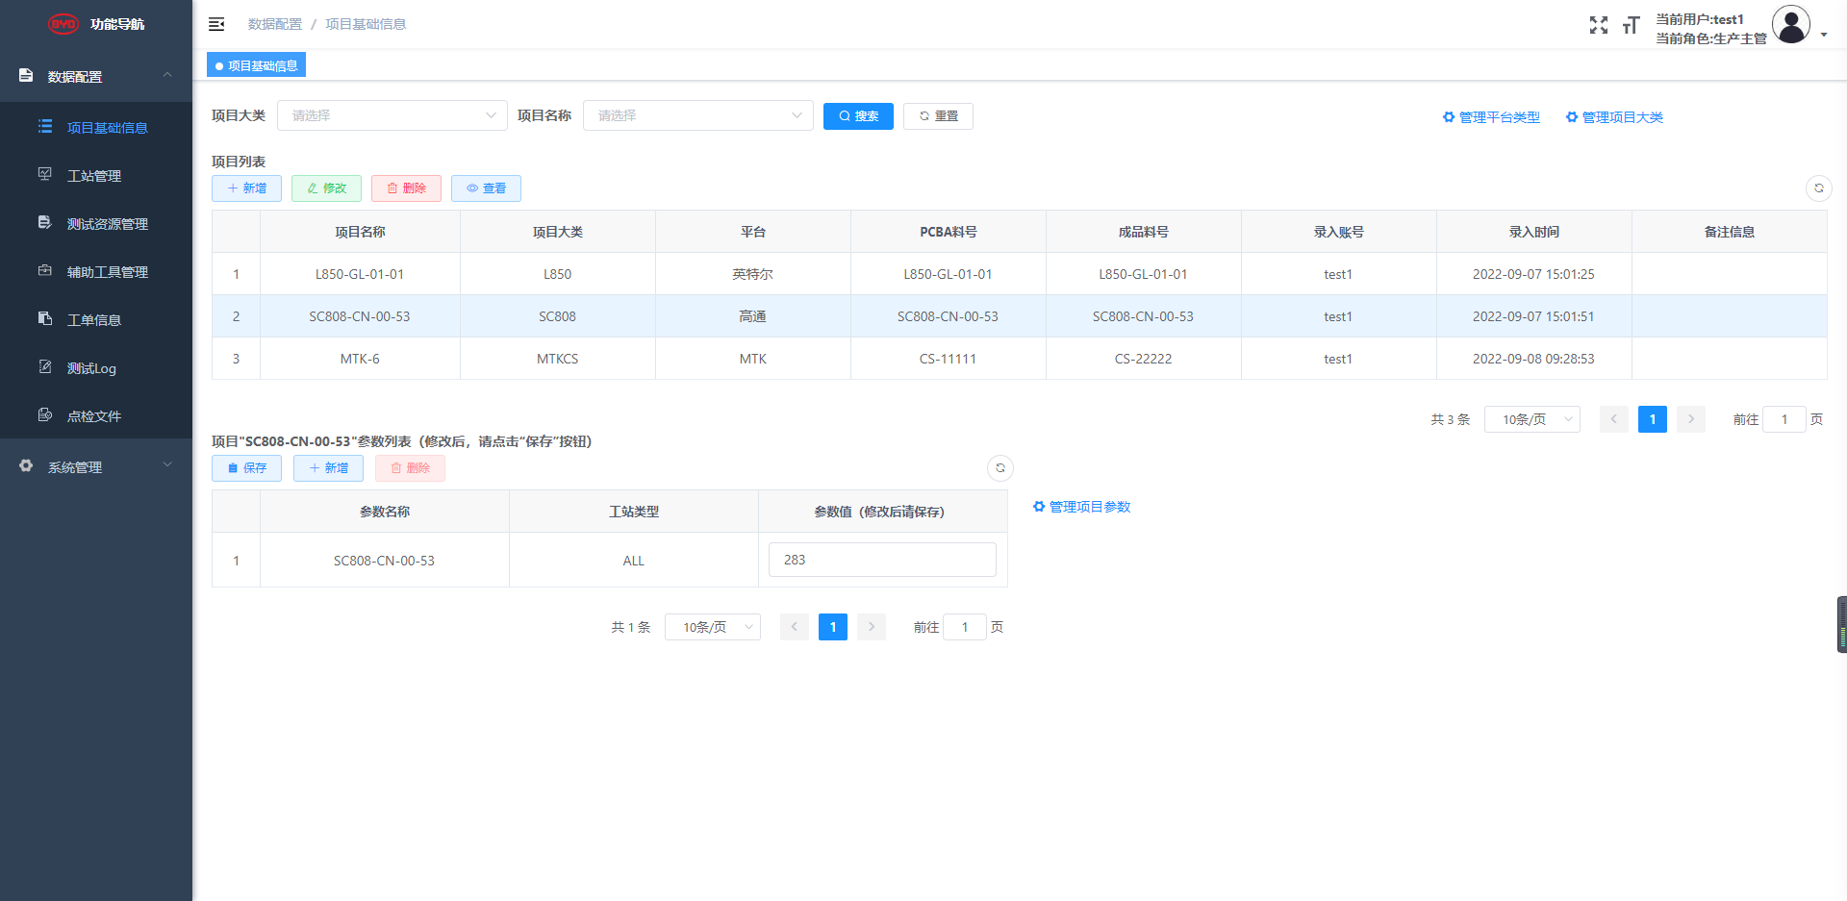
Task: Open 管理项目大类 settings link
Action: pyautogui.click(x=1614, y=117)
